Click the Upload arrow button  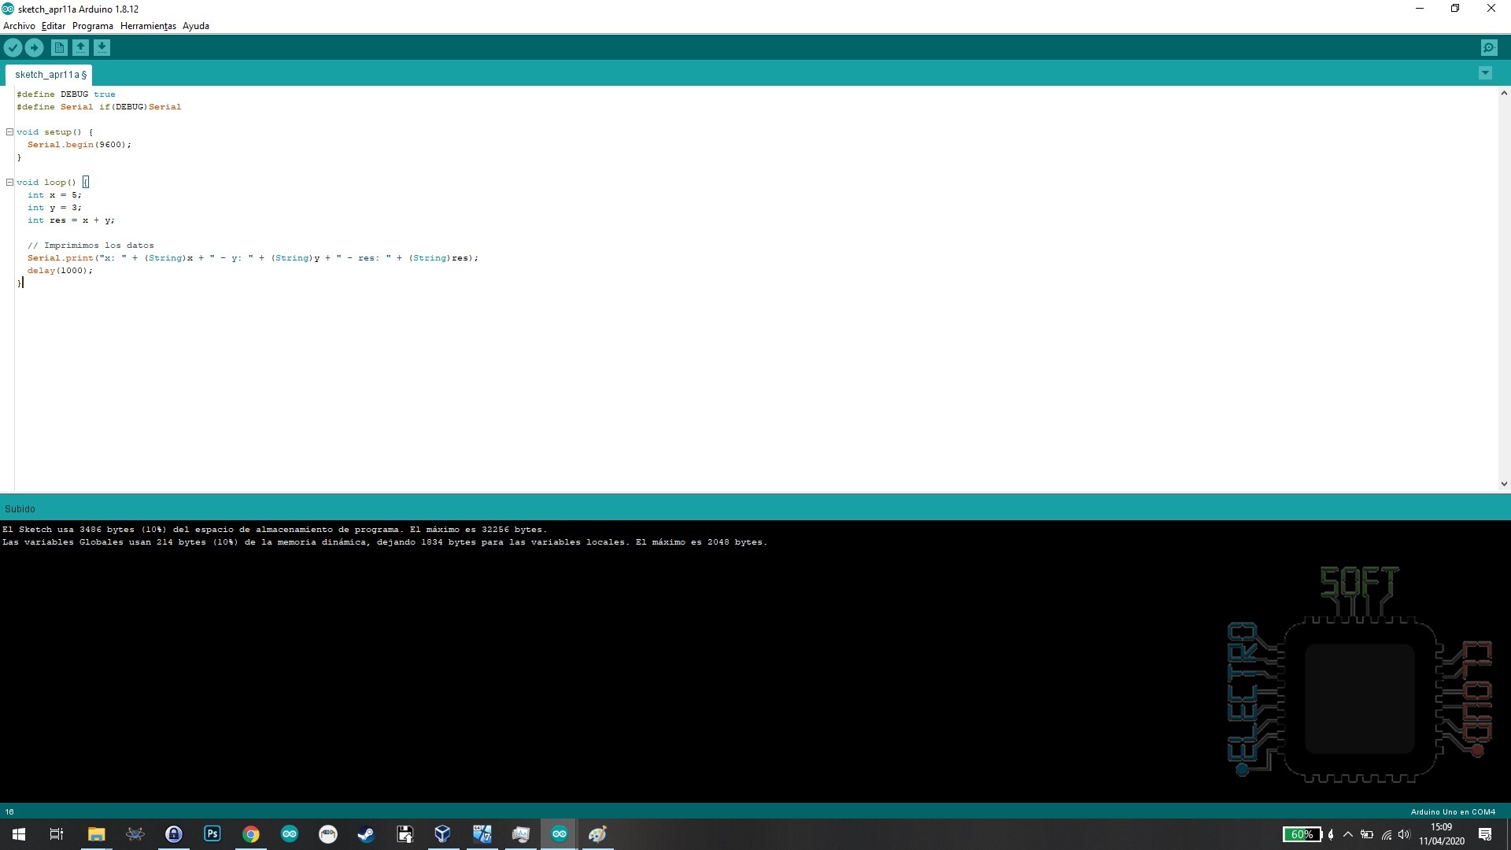(x=34, y=48)
